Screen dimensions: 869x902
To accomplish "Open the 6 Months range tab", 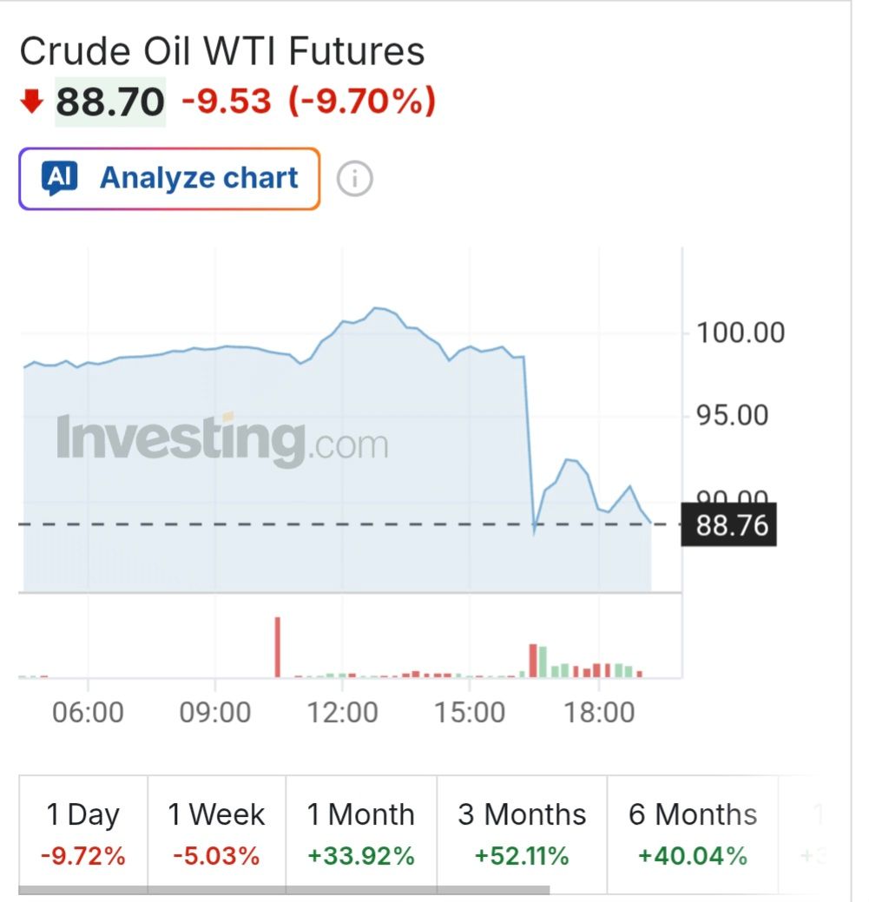I will (x=693, y=833).
